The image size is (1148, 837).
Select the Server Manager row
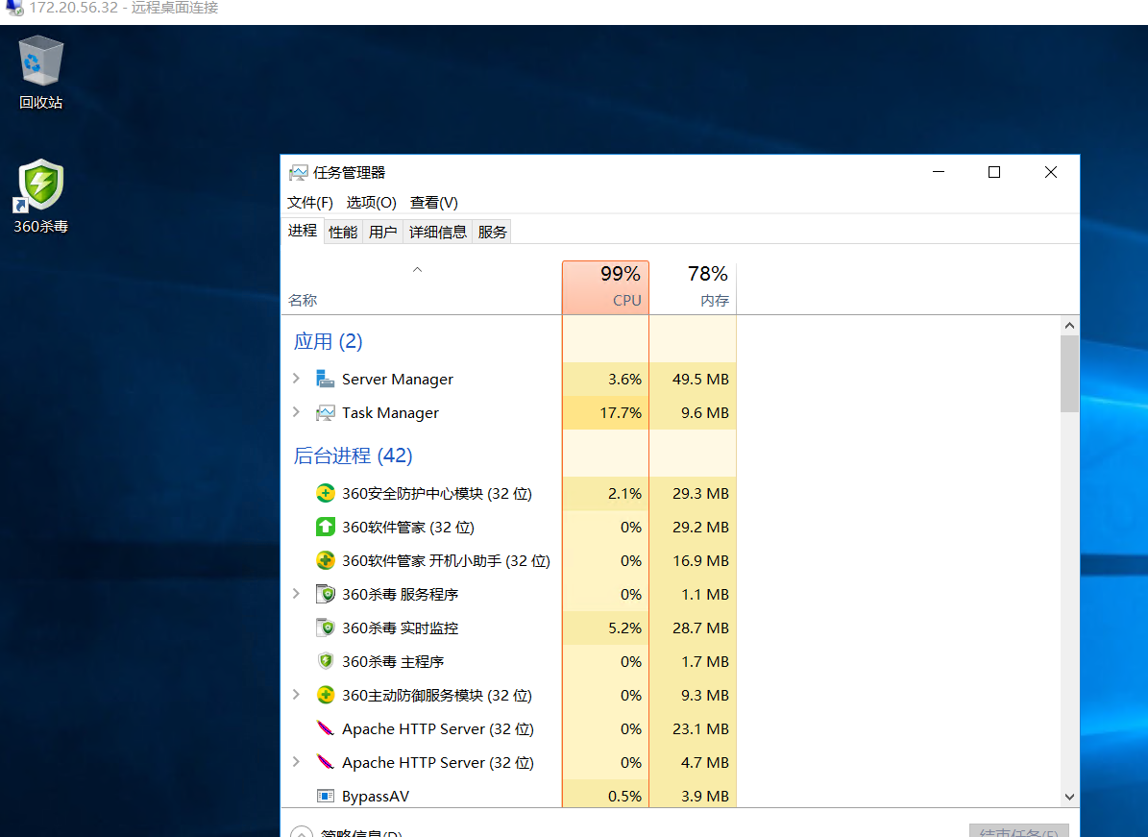509,379
